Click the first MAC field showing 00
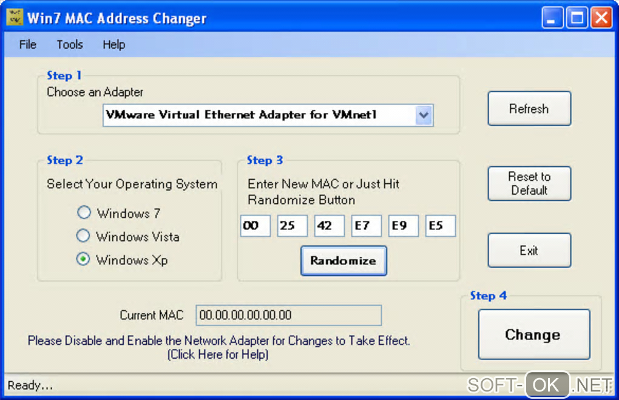 tap(255, 226)
